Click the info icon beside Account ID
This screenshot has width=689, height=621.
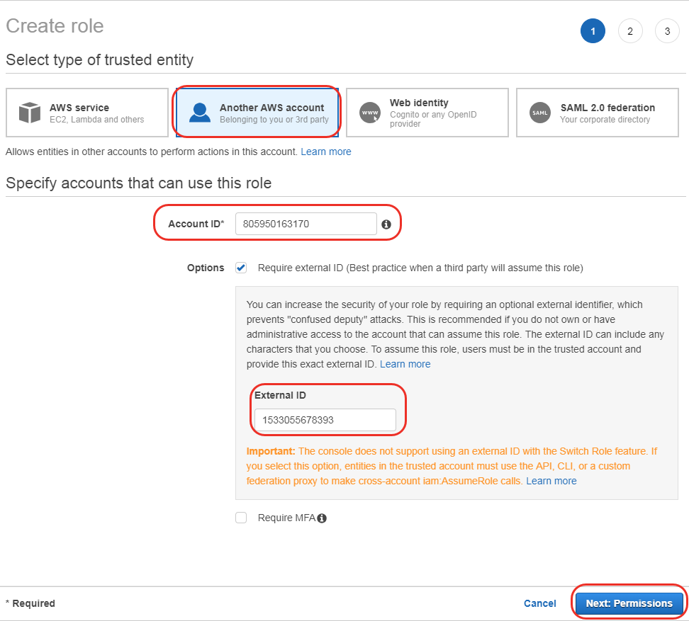pos(386,224)
